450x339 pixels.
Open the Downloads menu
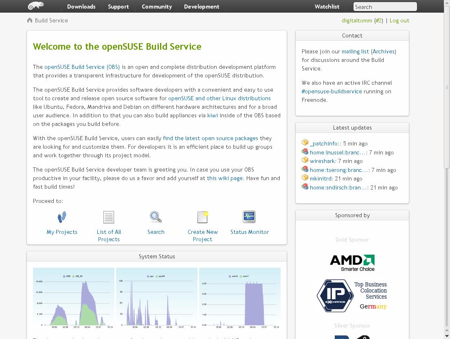click(x=81, y=7)
